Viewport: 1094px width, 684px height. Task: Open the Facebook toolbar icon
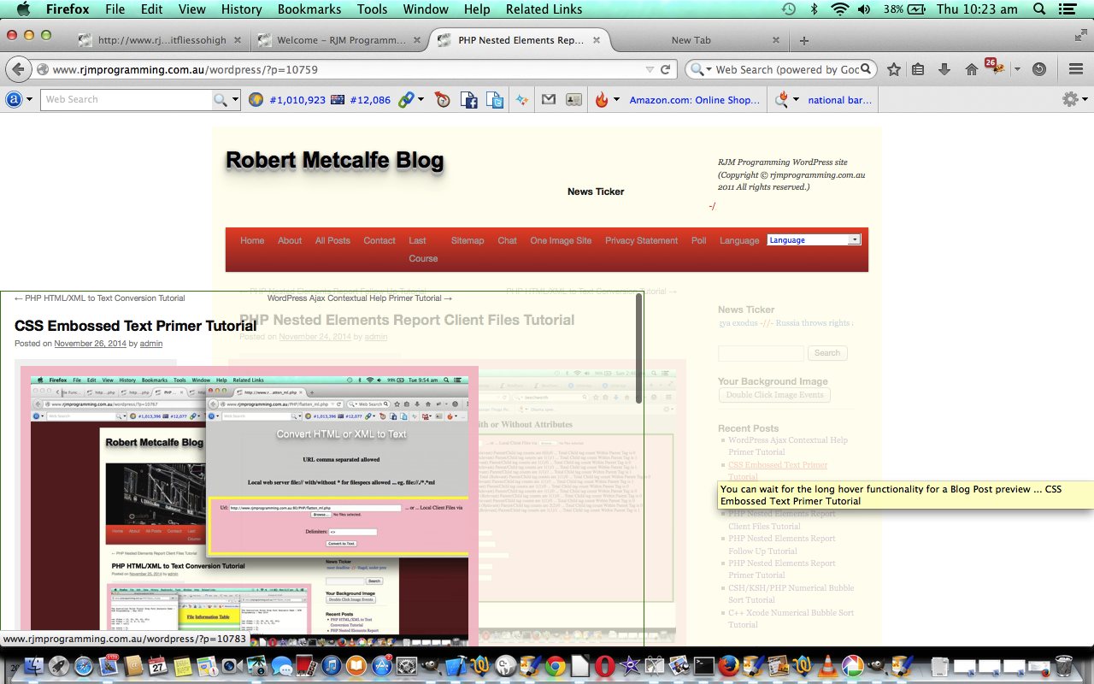(x=468, y=100)
